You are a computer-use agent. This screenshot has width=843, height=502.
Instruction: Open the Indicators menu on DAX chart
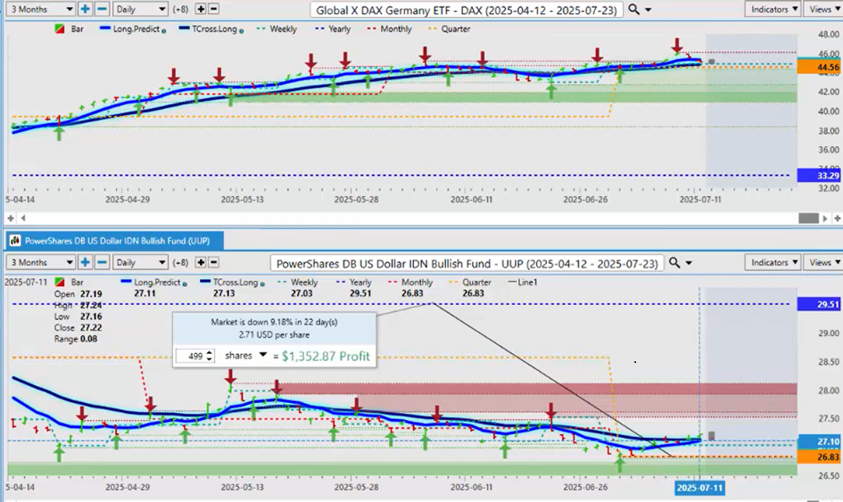(x=773, y=9)
